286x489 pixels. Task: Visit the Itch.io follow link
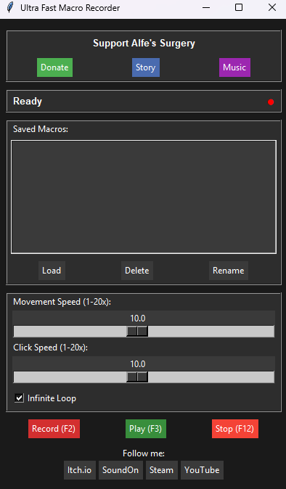(x=80, y=470)
